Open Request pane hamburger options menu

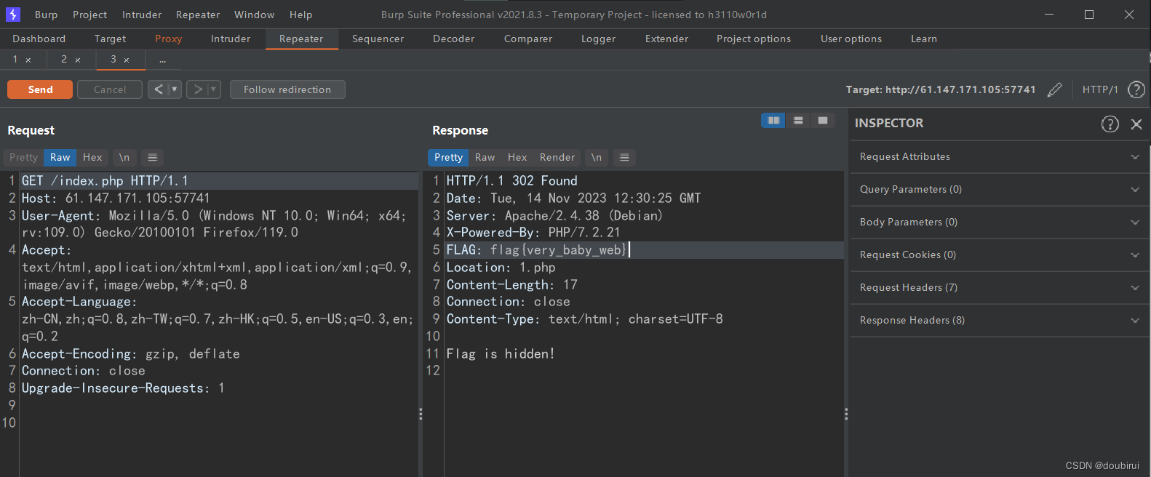[152, 157]
